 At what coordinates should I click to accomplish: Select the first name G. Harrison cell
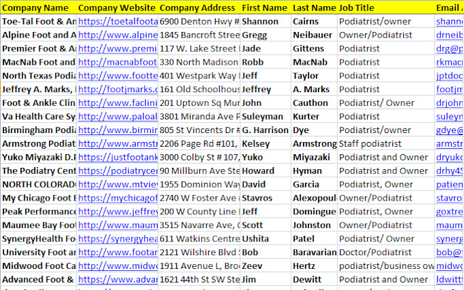[x=265, y=130]
